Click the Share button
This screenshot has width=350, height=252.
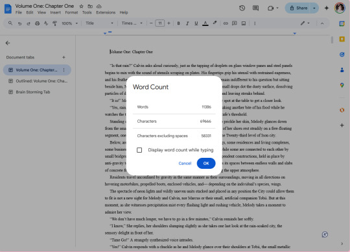tap(298, 8)
